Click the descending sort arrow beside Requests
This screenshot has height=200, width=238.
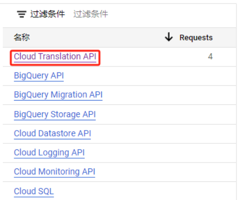(x=169, y=37)
